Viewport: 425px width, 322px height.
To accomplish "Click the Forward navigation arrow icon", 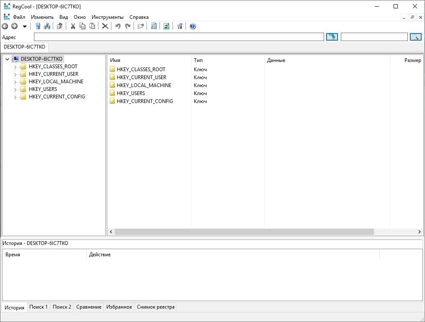I will pos(14,26).
